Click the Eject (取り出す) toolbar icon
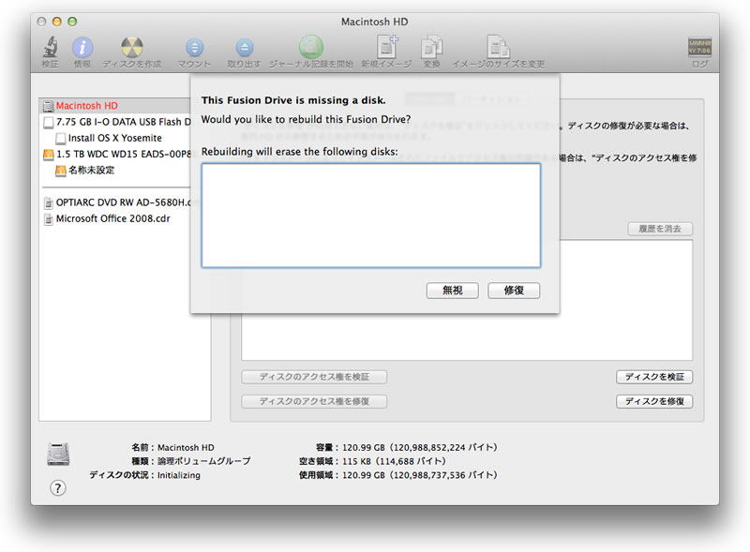This screenshot has height=552, width=750. (x=244, y=48)
